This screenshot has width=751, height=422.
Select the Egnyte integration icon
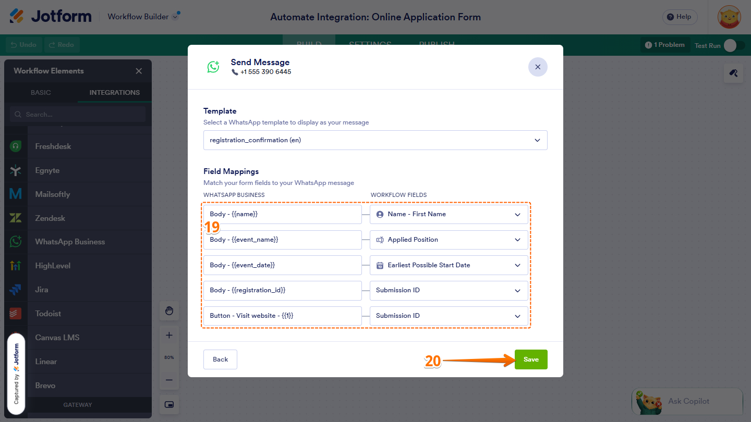16,170
